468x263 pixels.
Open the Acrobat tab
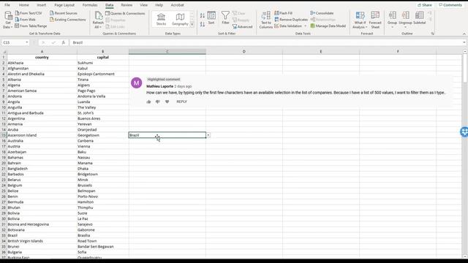177,5
